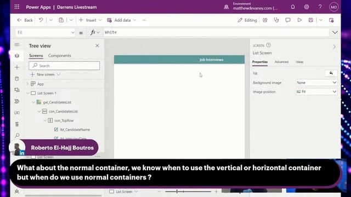This screenshot has width=351, height=197.
Task: Switch to the Properties tab
Action: [x=259, y=62]
